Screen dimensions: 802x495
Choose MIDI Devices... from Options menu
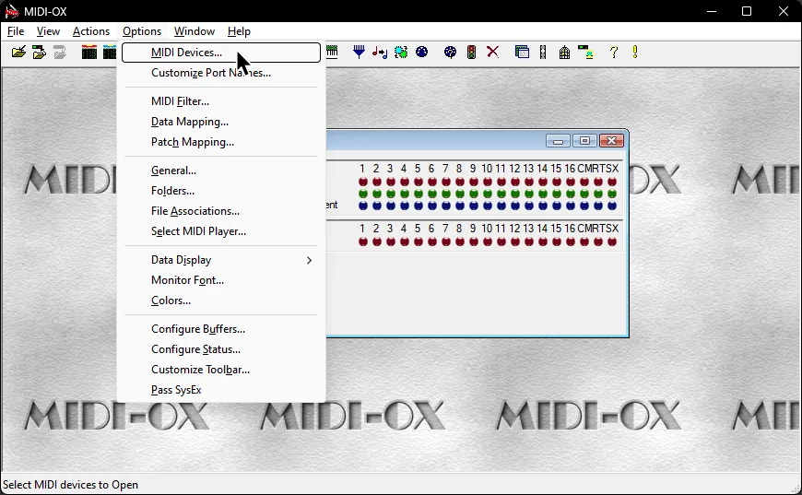[x=221, y=53]
